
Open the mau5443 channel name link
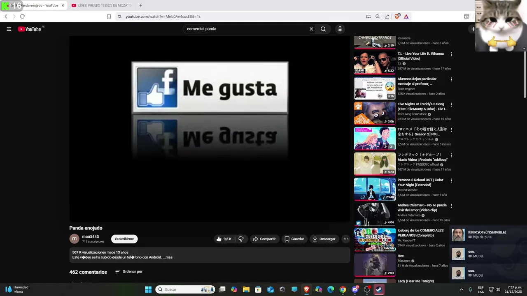(91, 237)
